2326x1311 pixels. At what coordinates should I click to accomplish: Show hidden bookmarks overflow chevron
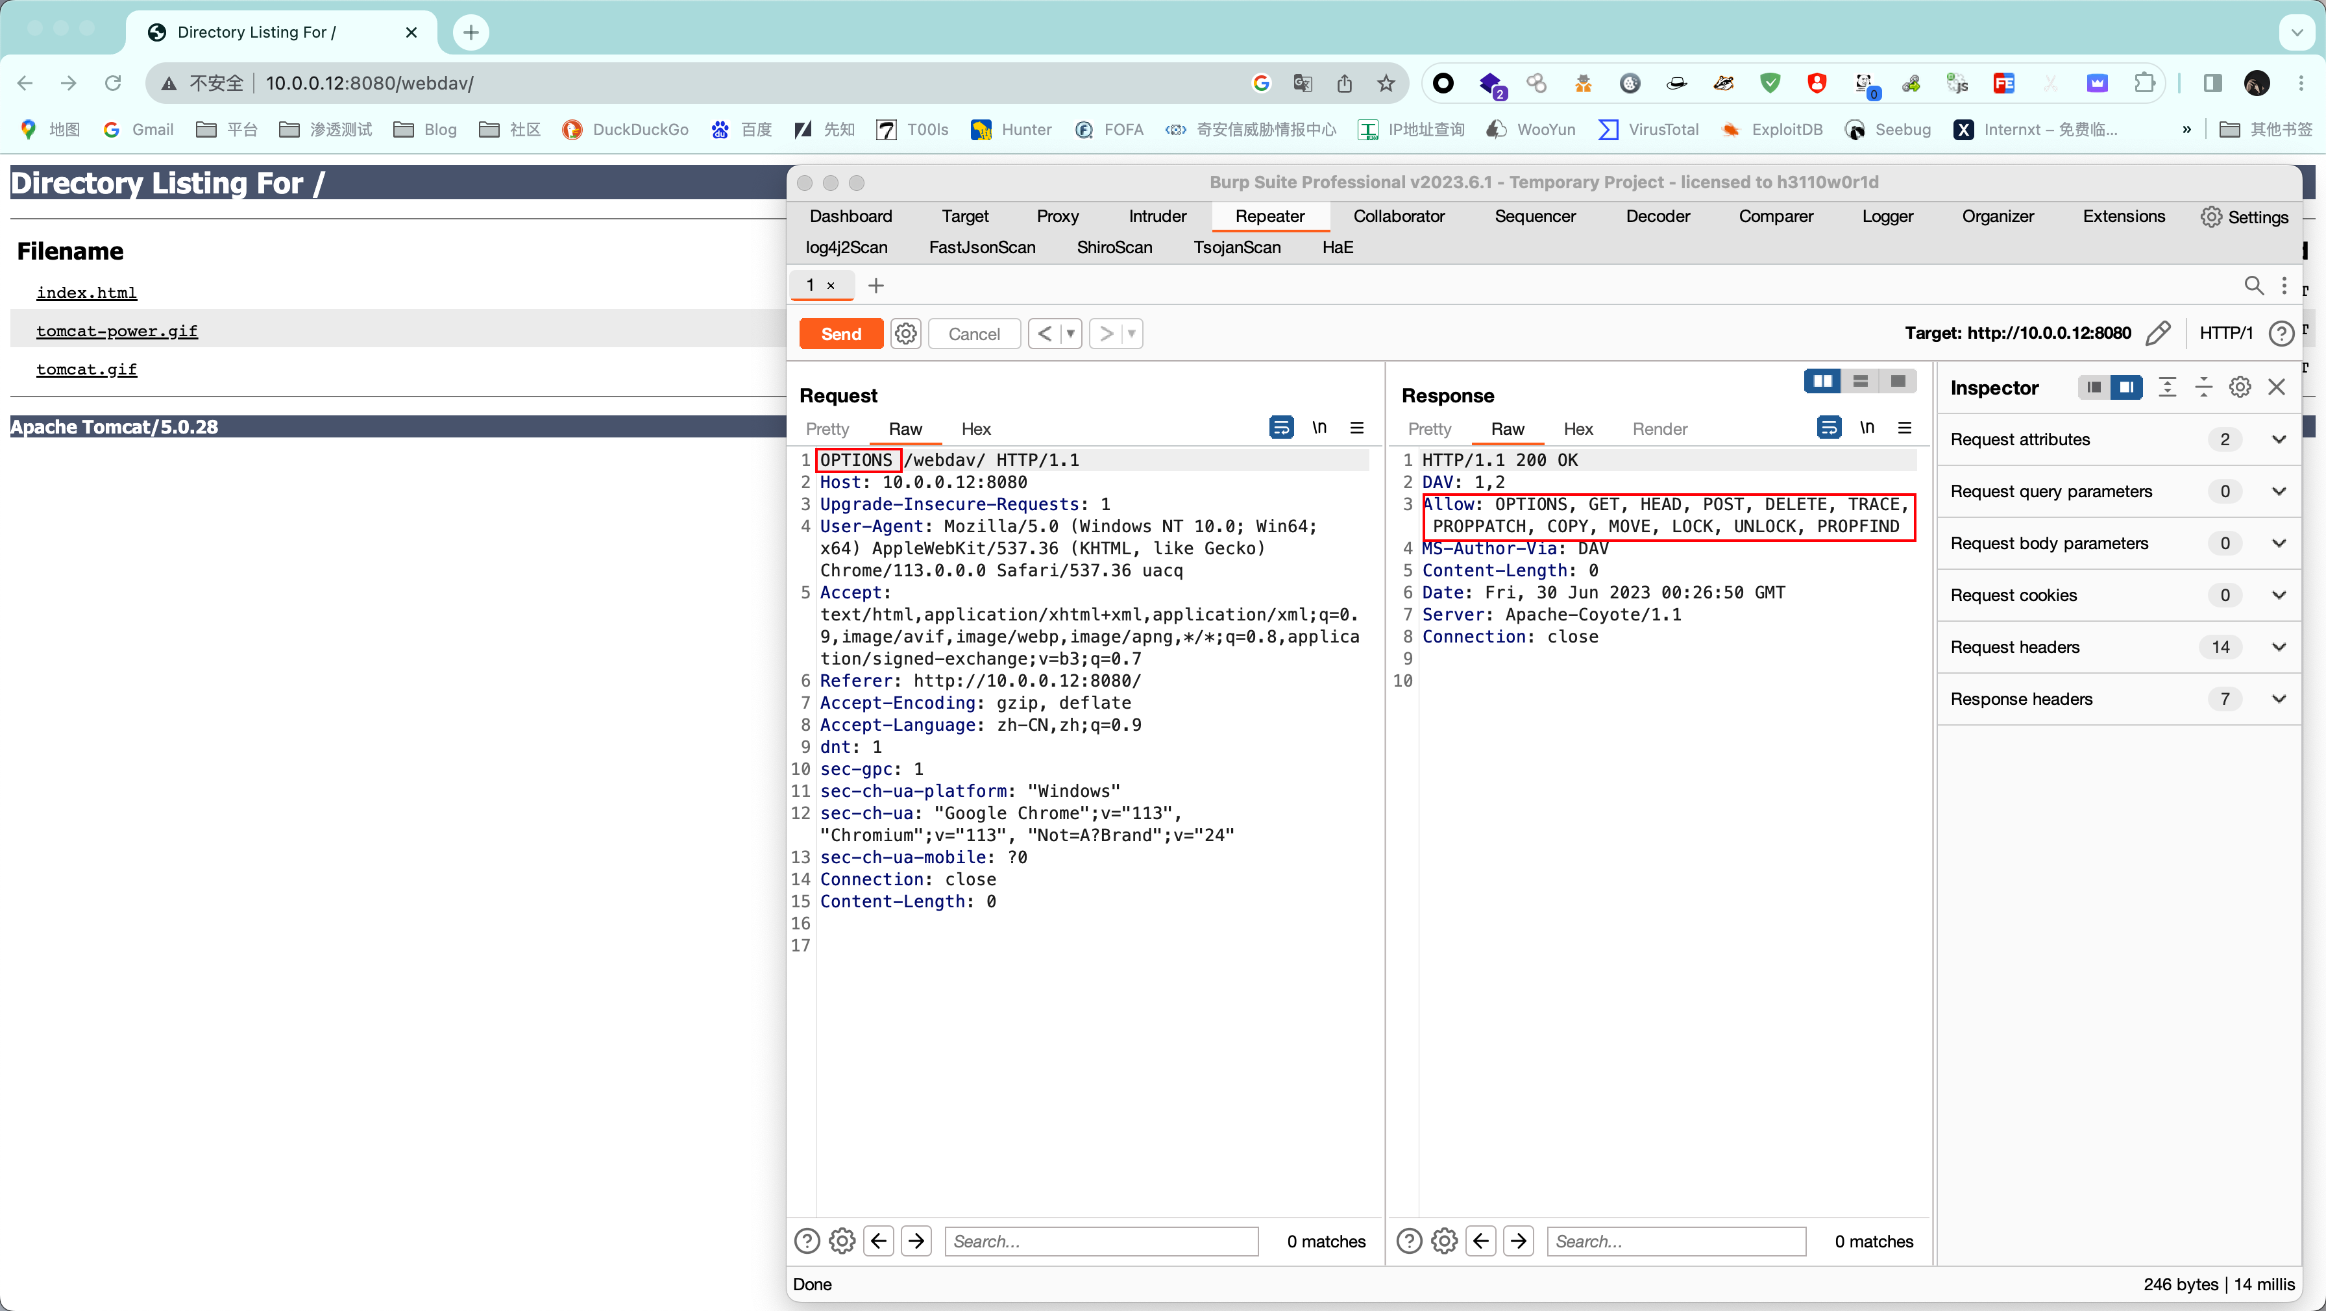click(2186, 129)
